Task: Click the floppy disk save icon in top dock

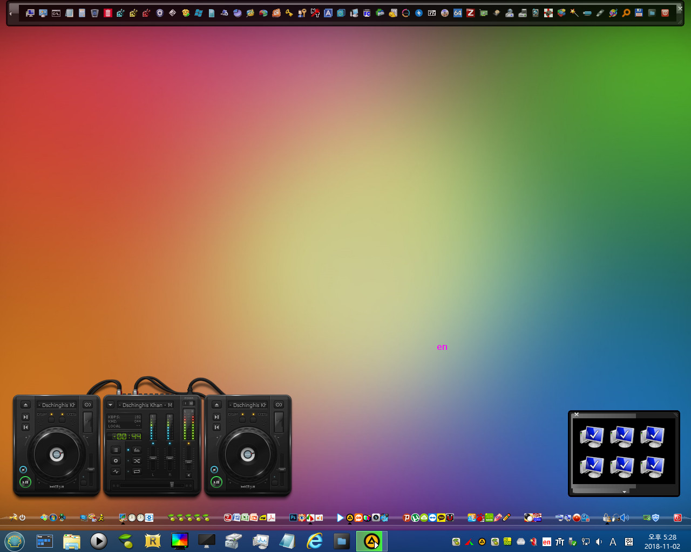Action: pos(639,13)
